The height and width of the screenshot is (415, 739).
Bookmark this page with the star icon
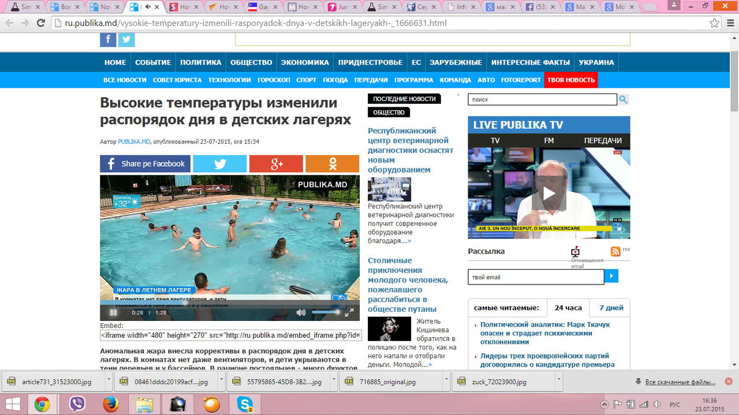coord(714,24)
